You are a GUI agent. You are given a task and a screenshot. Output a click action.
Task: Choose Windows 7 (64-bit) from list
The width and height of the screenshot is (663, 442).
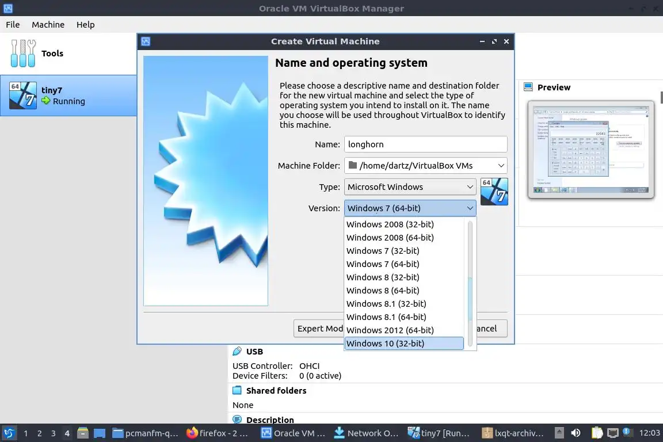tap(404, 264)
